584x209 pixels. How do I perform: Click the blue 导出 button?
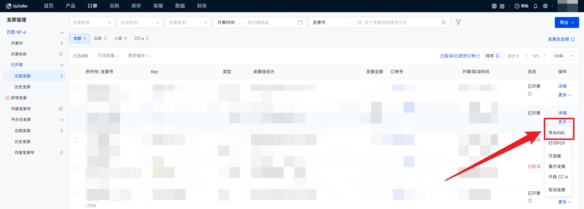(x=566, y=22)
